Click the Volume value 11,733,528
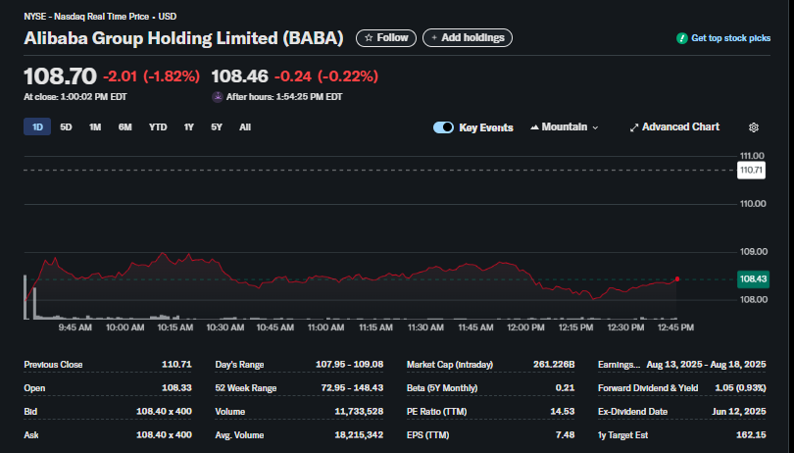 [x=359, y=412]
